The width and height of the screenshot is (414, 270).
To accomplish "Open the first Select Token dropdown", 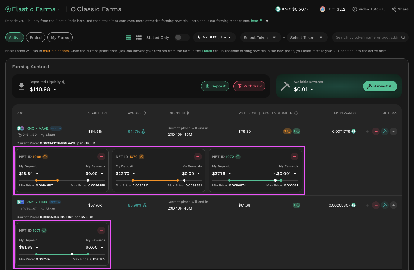I will tap(260, 37).
